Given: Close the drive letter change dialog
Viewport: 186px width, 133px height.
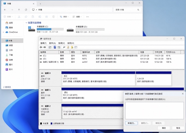Looking at the screenshot, I should point(183,94).
